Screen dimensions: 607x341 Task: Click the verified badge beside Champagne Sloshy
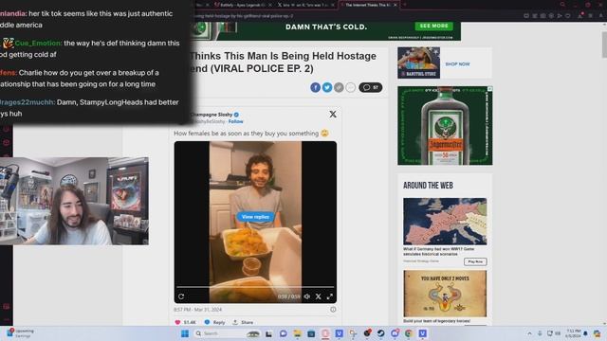coord(236,115)
